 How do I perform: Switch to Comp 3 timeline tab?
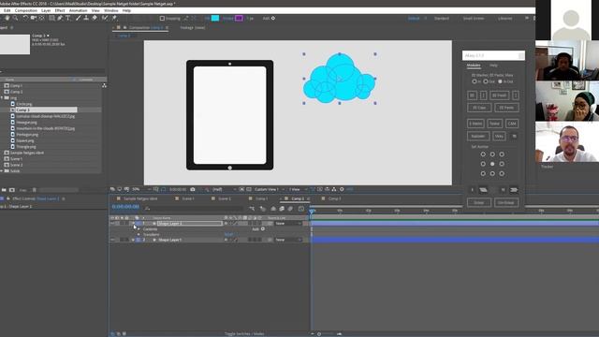[334, 198]
